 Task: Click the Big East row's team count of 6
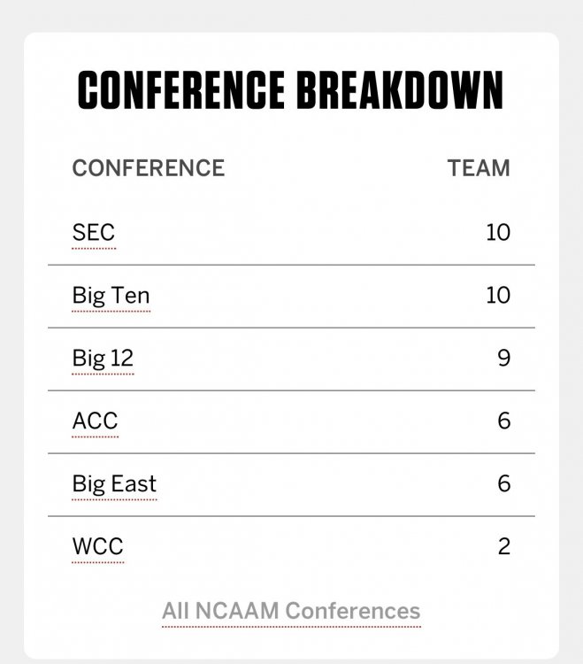pyautogui.click(x=503, y=484)
